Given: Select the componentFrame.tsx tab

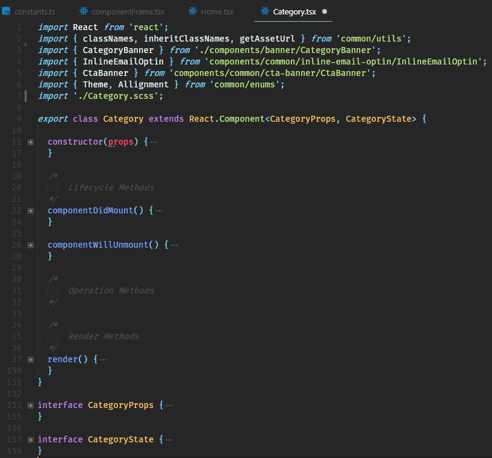Looking at the screenshot, I should tap(128, 12).
